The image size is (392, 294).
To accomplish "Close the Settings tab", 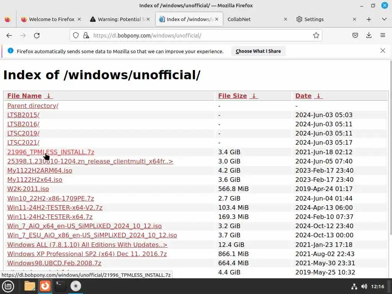I will click(354, 19).
